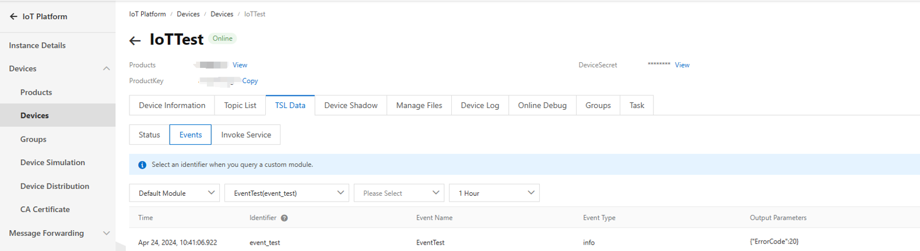Open Device Simulation in the sidebar

(x=52, y=163)
